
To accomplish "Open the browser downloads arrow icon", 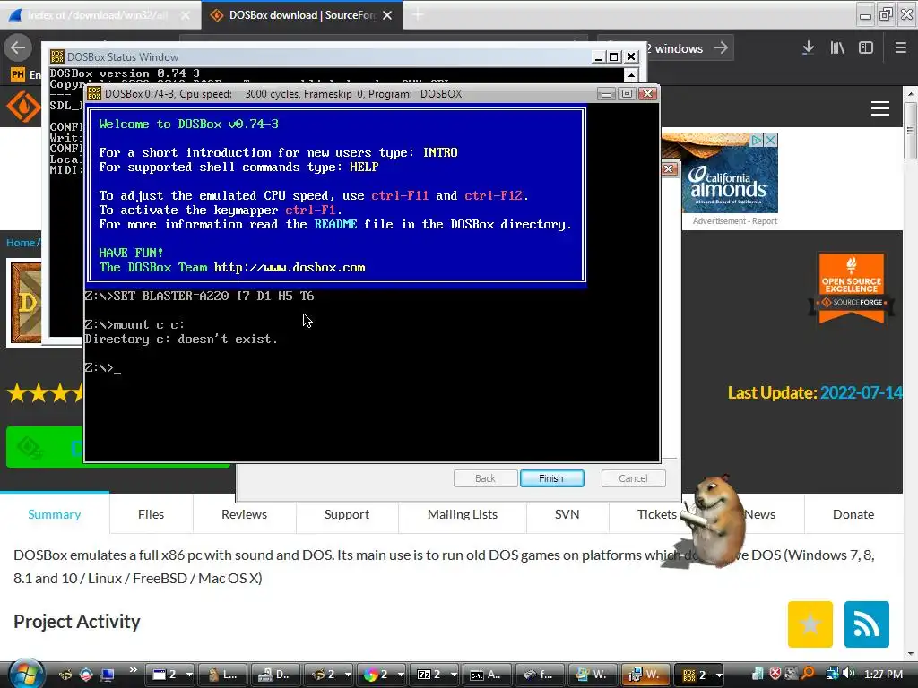I will [x=808, y=48].
